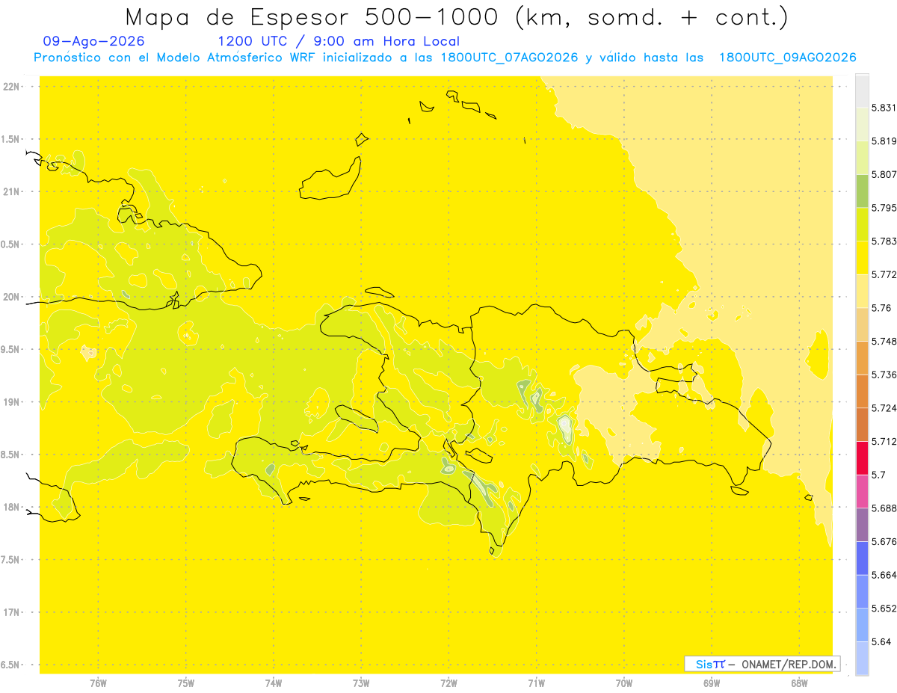Image resolution: width=897 pixels, height=693 pixels.
Task: Click the legend value 5.795
Action: pos(884,208)
